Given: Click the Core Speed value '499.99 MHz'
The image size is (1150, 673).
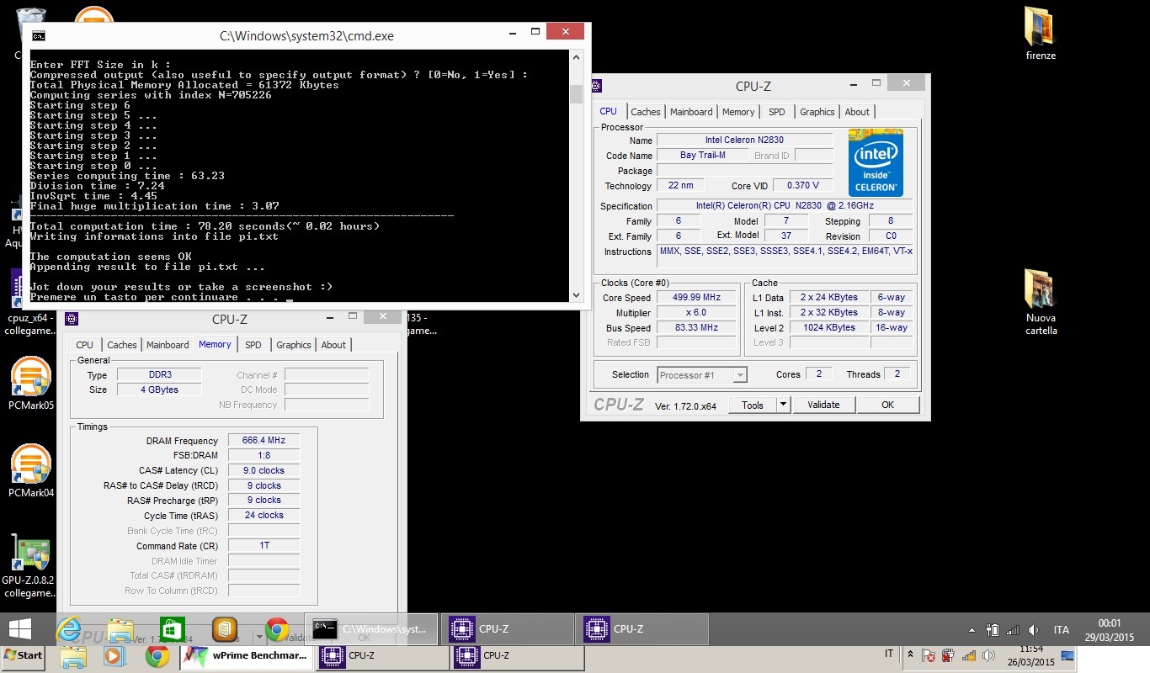Looking at the screenshot, I should coord(696,298).
